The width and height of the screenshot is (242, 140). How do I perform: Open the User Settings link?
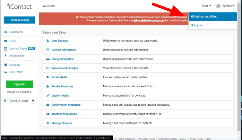(59, 41)
